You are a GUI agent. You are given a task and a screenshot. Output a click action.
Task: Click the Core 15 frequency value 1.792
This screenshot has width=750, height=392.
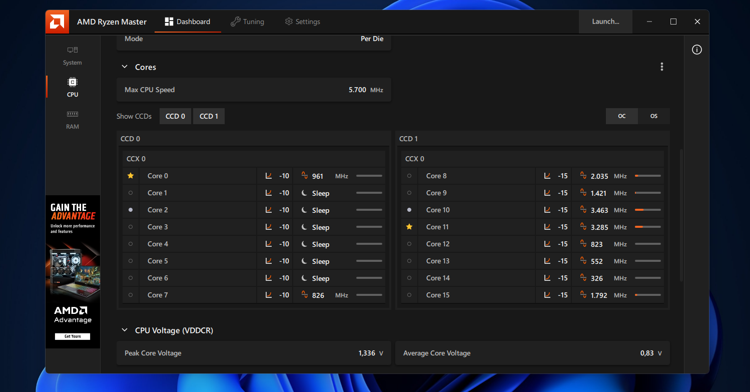(599, 295)
